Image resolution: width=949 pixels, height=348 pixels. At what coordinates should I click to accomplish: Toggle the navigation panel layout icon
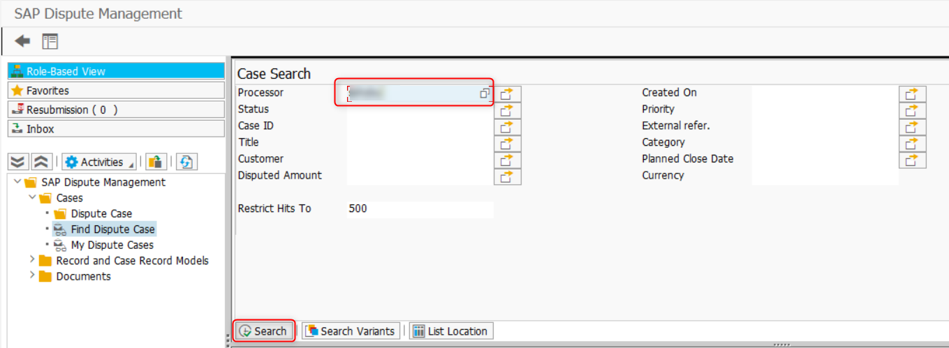[x=50, y=41]
